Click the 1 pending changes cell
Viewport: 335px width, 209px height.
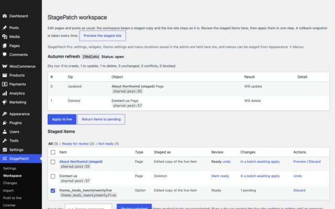[248, 190]
